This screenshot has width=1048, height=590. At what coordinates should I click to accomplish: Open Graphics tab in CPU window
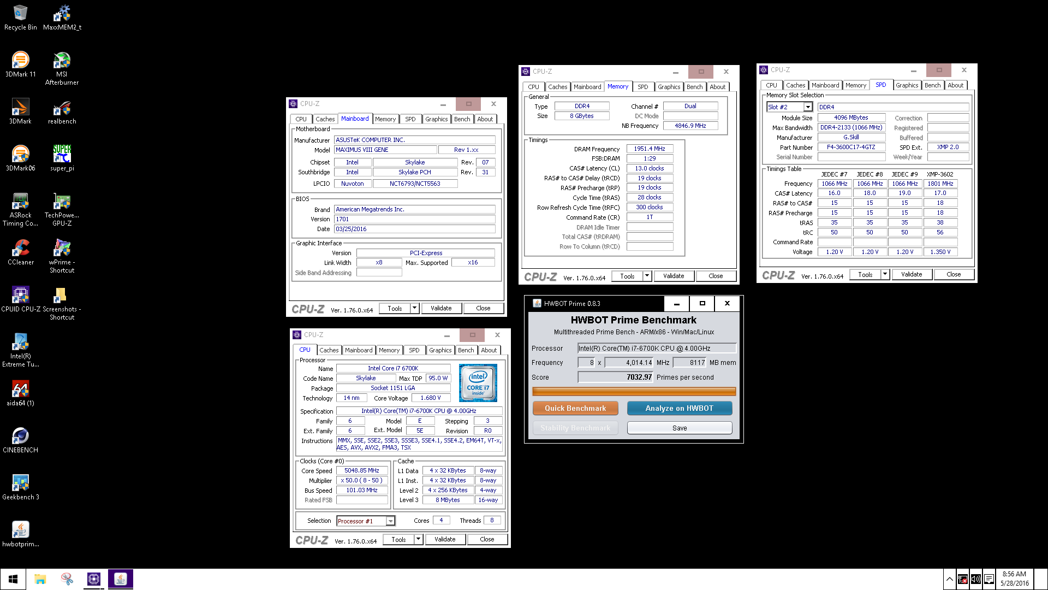click(440, 350)
